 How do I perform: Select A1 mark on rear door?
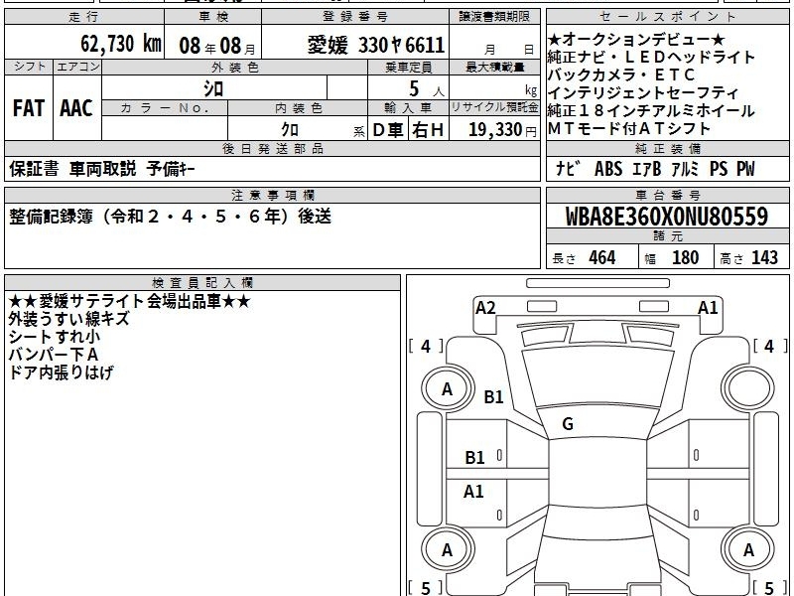coord(473,491)
